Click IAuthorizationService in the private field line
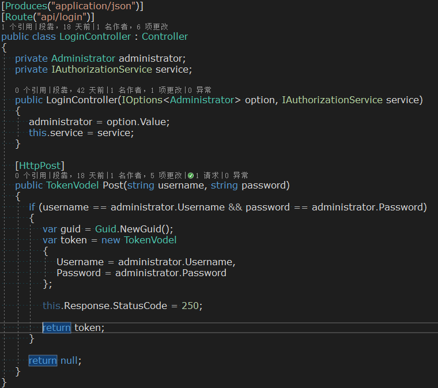Screen dimensions: 438x388 pos(101,69)
